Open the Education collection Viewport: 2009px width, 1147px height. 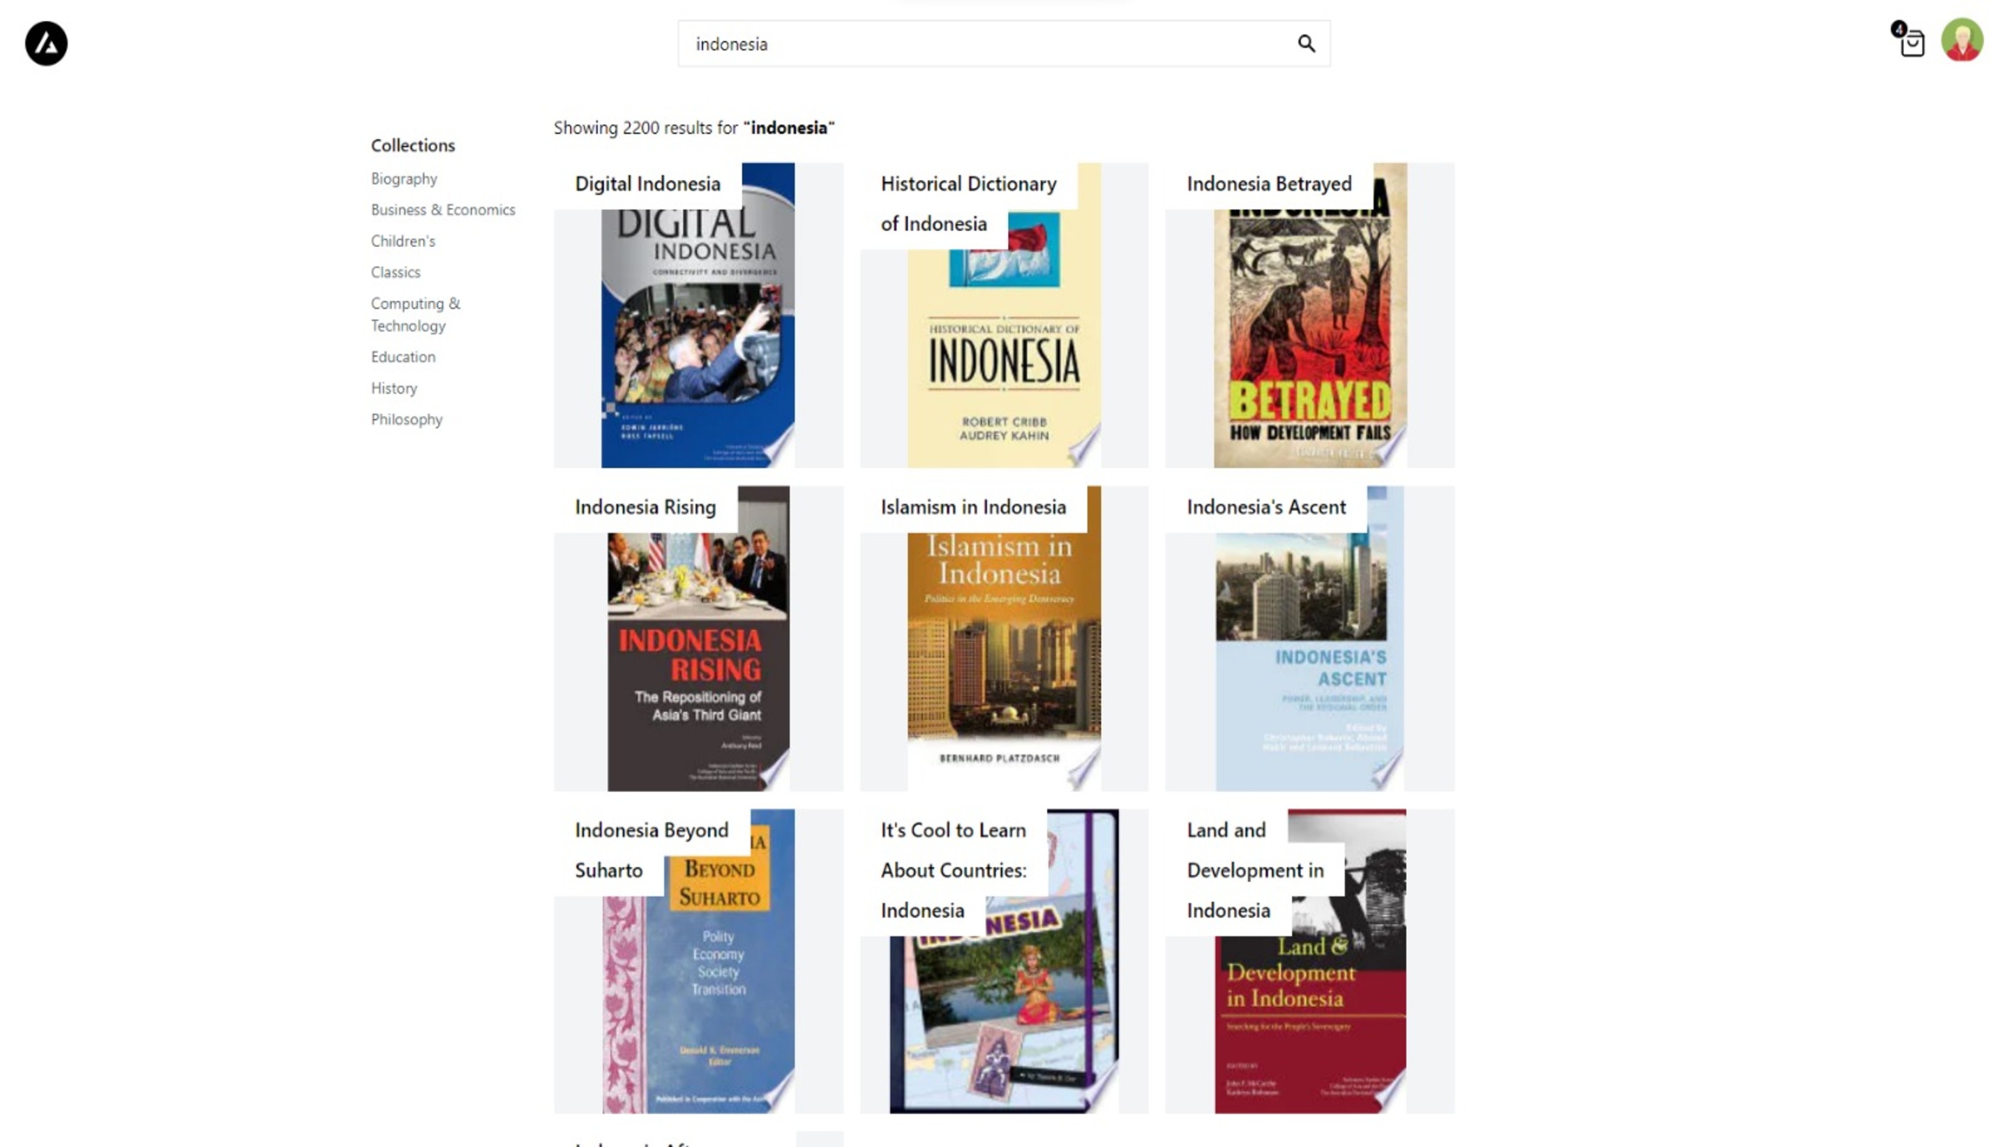[402, 357]
